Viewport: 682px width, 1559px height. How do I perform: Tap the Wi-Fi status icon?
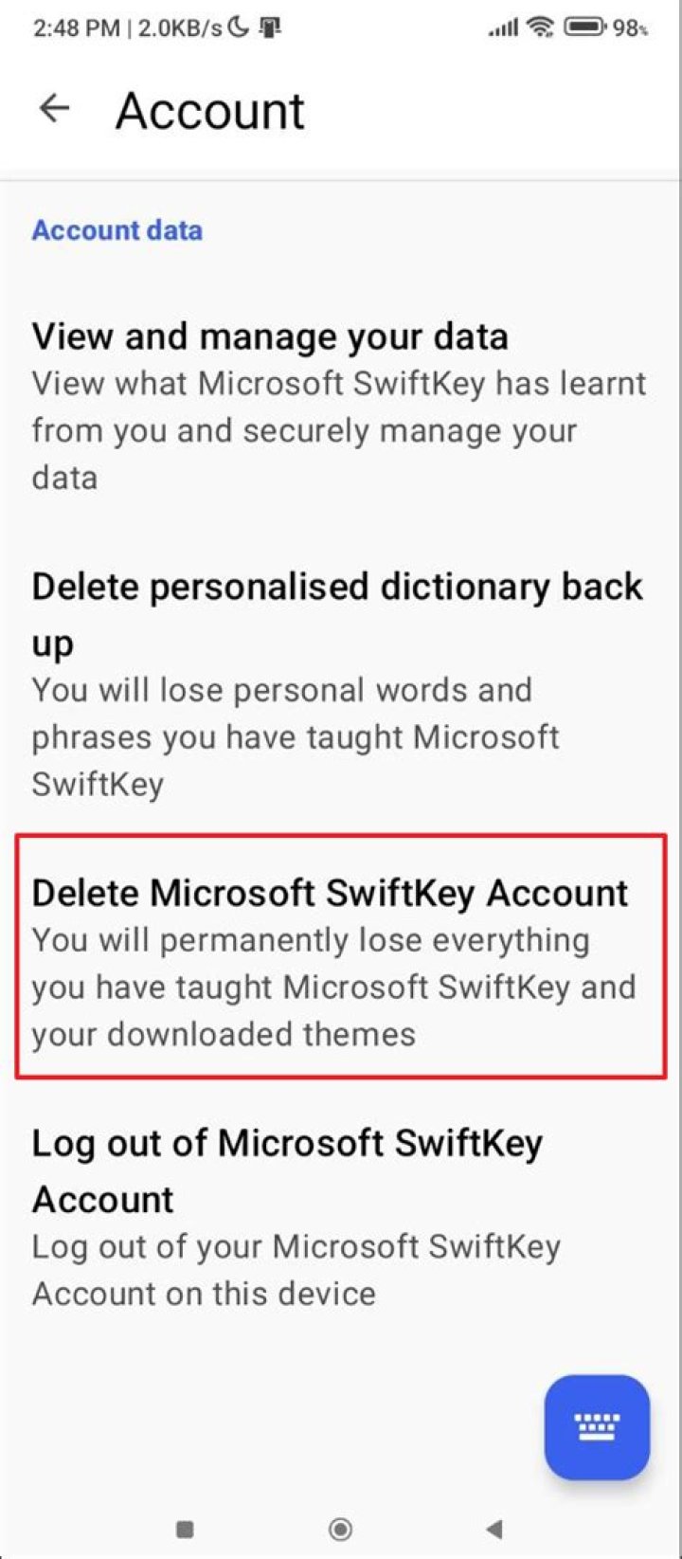point(541,27)
